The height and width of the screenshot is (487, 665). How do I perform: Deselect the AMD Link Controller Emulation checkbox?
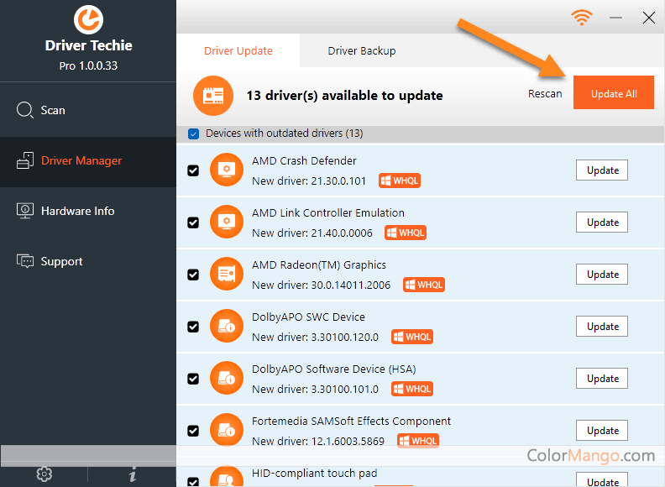click(x=193, y=223)
